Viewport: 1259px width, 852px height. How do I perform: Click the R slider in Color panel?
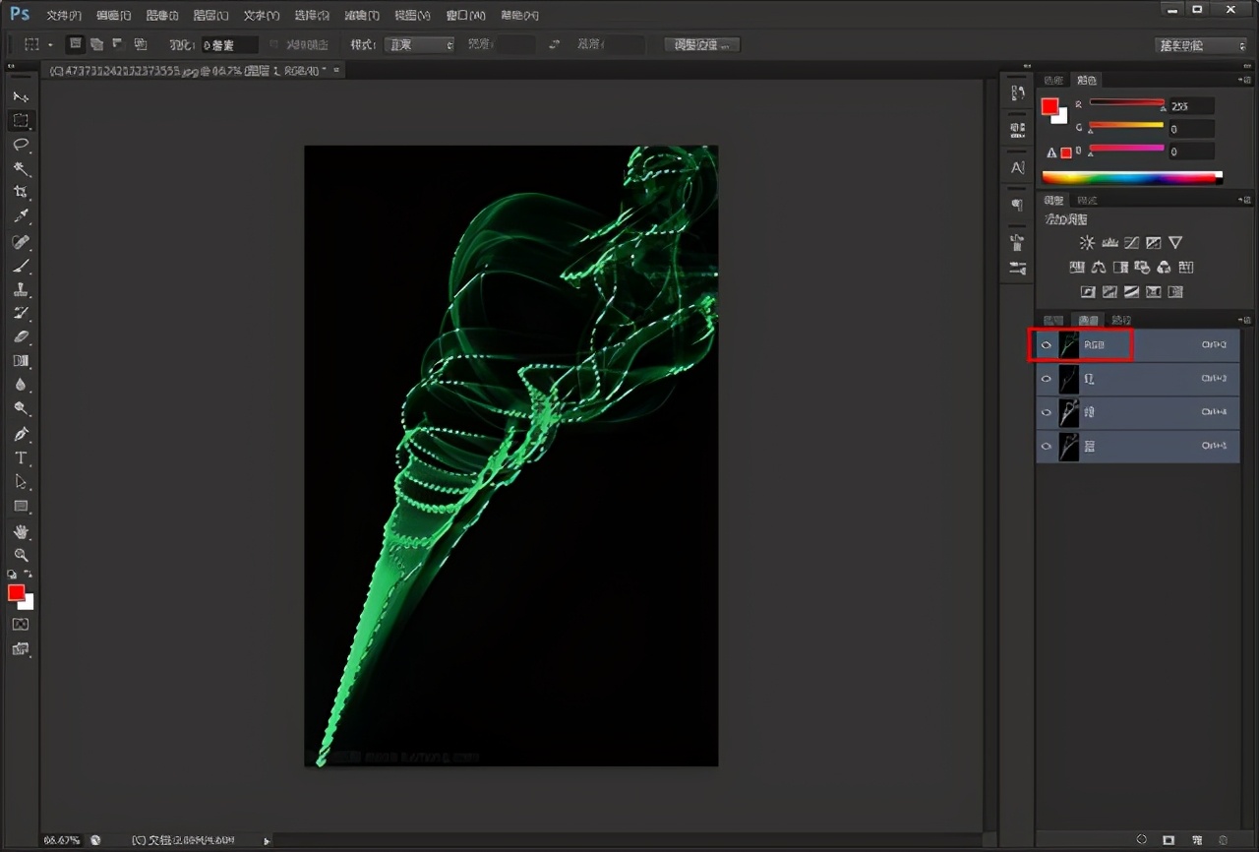[1126, 102]
